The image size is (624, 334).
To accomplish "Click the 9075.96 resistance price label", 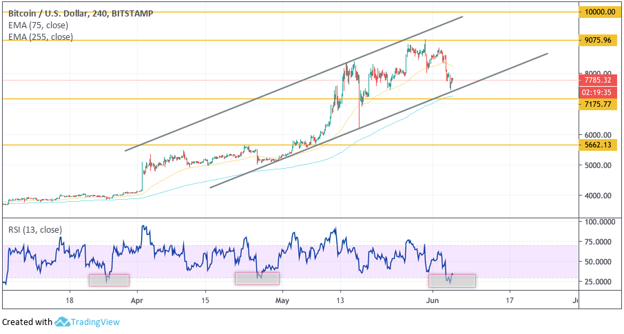I will tap(597, 40).
